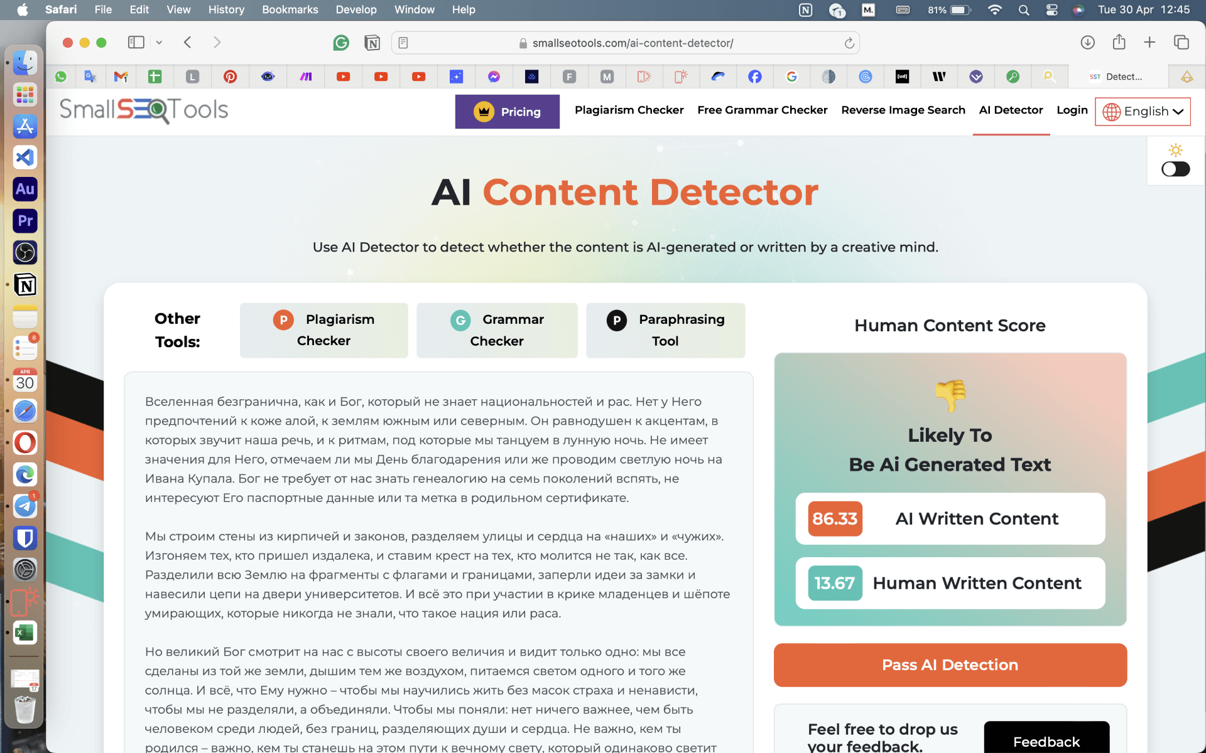Open the Develop menu
The height and width of the screenshot is (753, 1206).
pos(356,9)
